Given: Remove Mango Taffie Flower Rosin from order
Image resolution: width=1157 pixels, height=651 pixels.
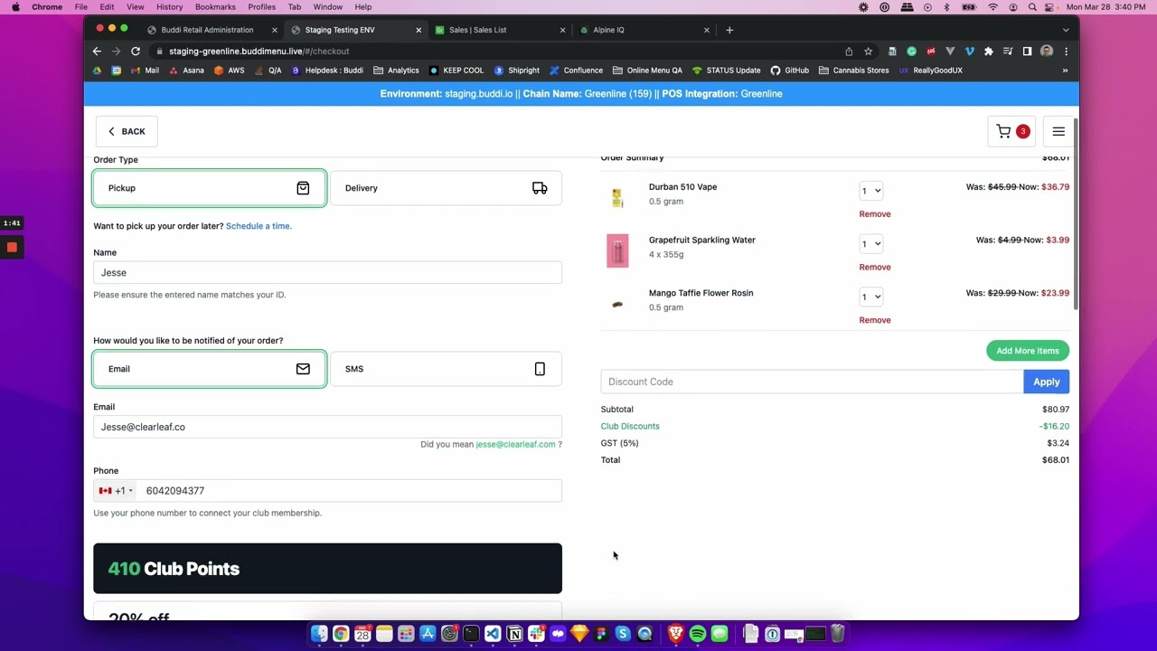Looking at the screenshot, I should (x=875, y=320).
